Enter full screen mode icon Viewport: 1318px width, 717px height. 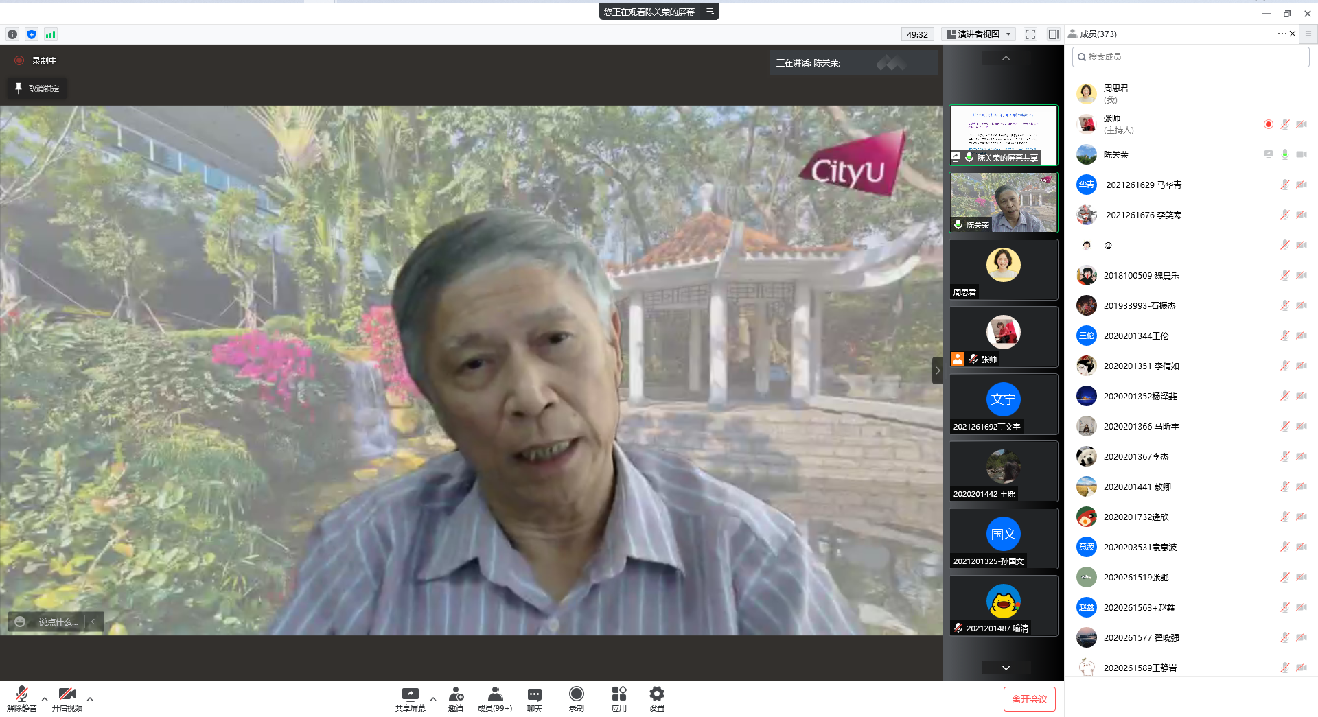coord(1030,34)
